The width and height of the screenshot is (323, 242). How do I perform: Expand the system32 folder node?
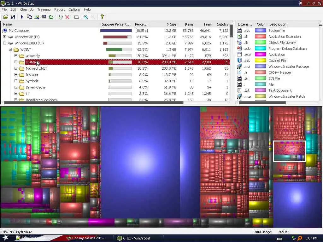[x=16, y=62]
